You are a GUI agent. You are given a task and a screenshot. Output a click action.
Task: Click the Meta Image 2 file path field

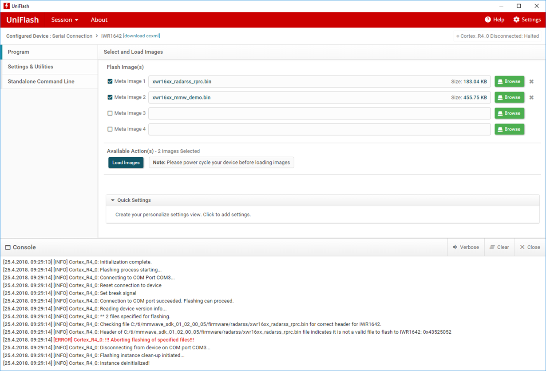pyautogui.click(x=320, y=97)
